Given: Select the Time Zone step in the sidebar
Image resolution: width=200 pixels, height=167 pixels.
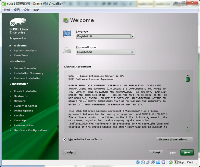Looking at the screenshot, I should click(21, 55).
